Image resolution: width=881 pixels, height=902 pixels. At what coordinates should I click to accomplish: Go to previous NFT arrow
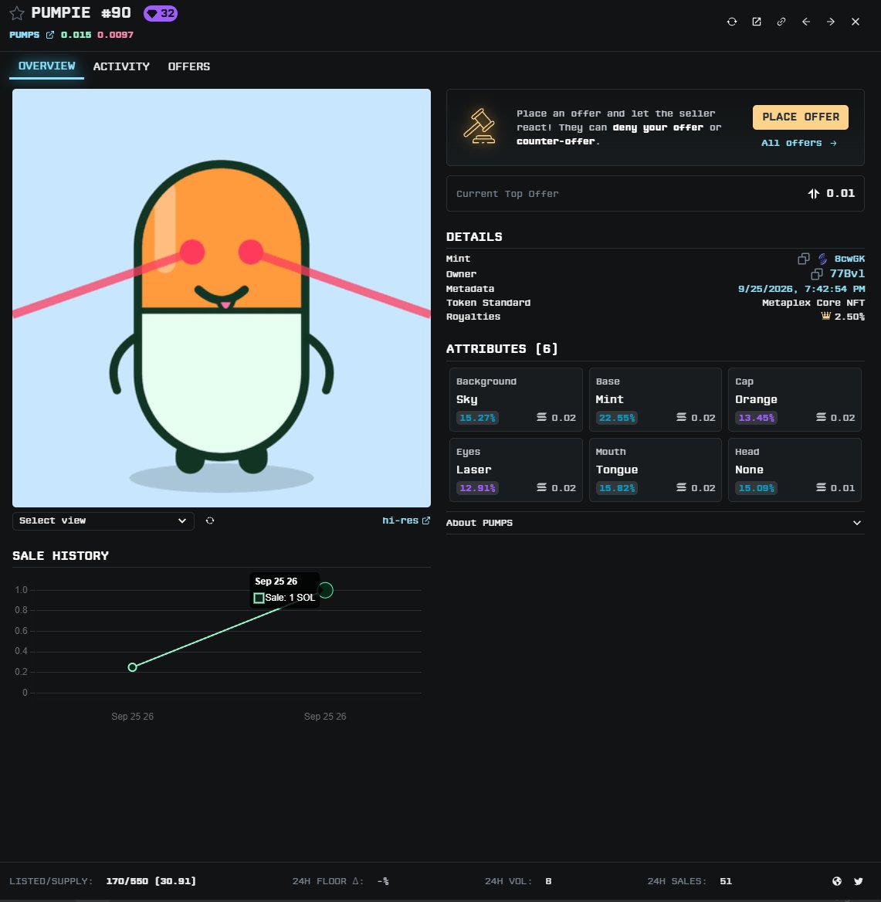point(806,22)
